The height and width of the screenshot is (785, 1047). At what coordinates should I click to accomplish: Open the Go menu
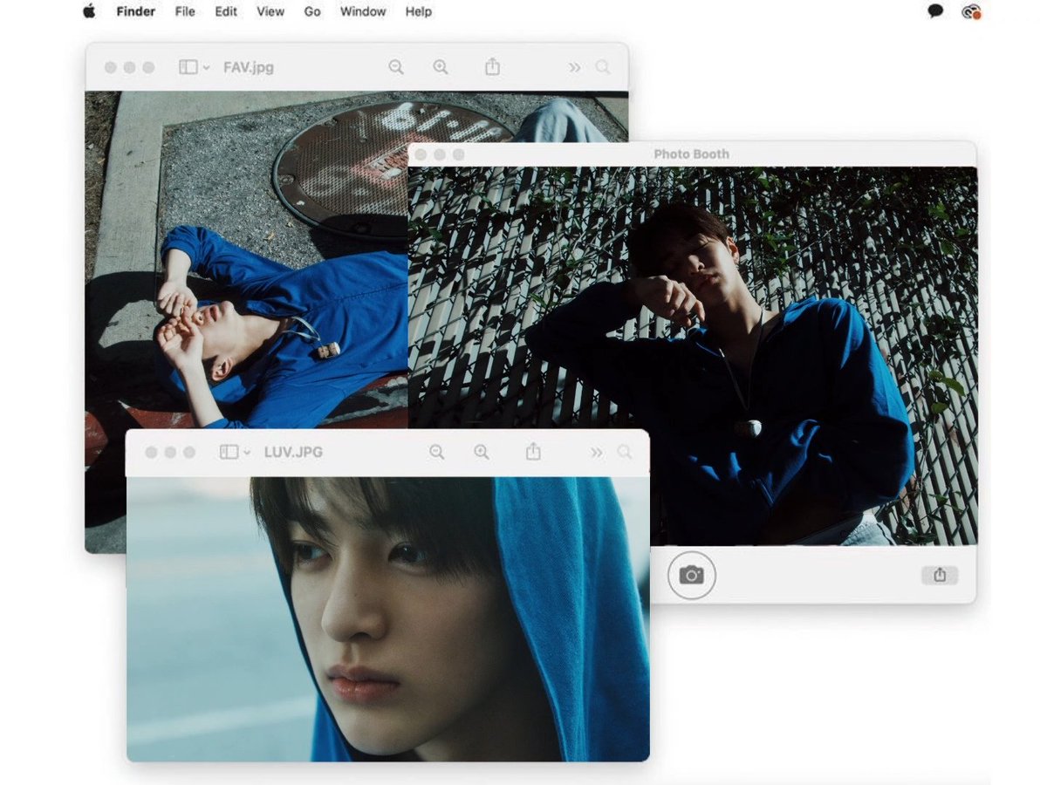tap(312, 11)
